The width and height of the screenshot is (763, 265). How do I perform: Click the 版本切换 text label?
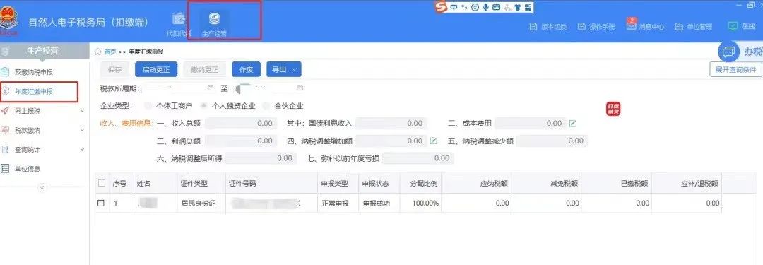(554, 27)
